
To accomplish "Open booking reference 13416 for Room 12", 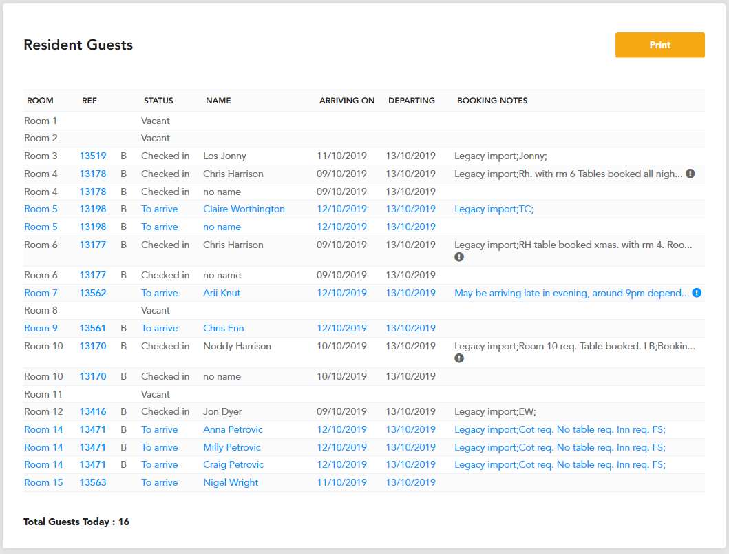I will tap(92, 412).
